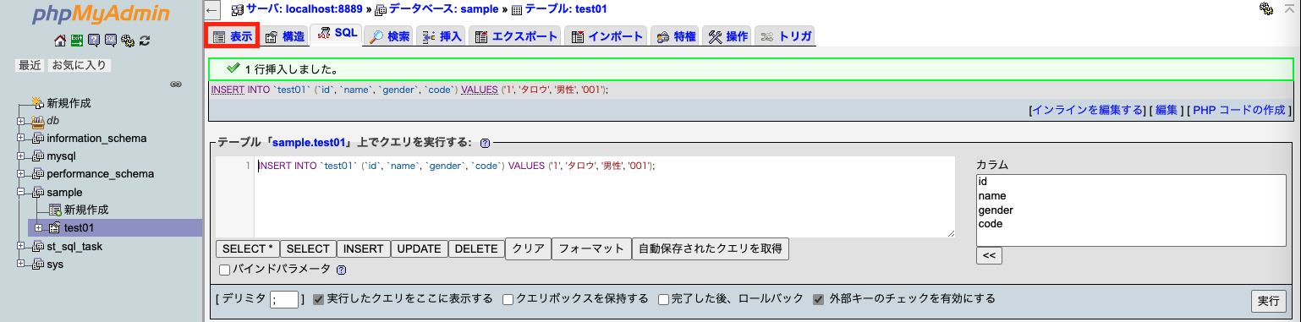Toggle 外部キーのチェックを有効にする checkbox

pos(819,299)
